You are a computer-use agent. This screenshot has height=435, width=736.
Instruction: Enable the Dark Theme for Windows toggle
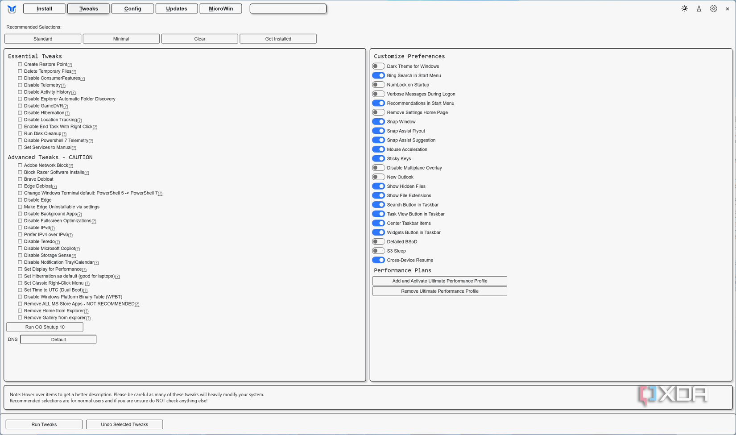coord(378,66)
